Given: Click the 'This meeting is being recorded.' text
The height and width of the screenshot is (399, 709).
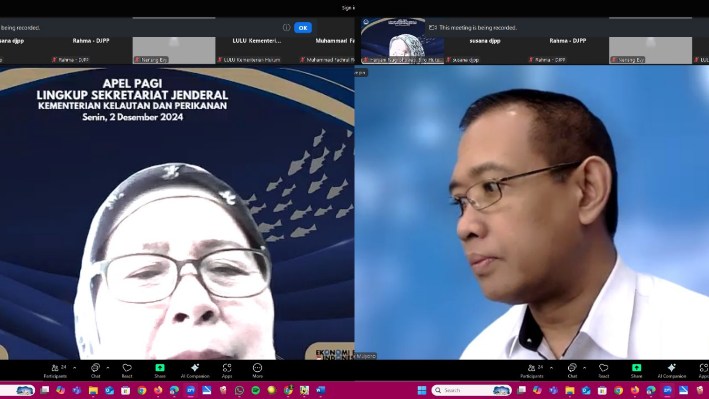Looking at the screenshot, I should (x=478, y=28).
